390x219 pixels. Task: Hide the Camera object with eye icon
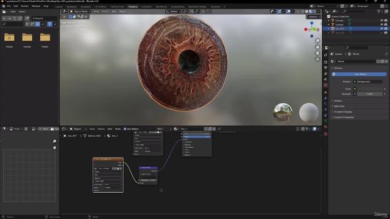pos(381,21)
